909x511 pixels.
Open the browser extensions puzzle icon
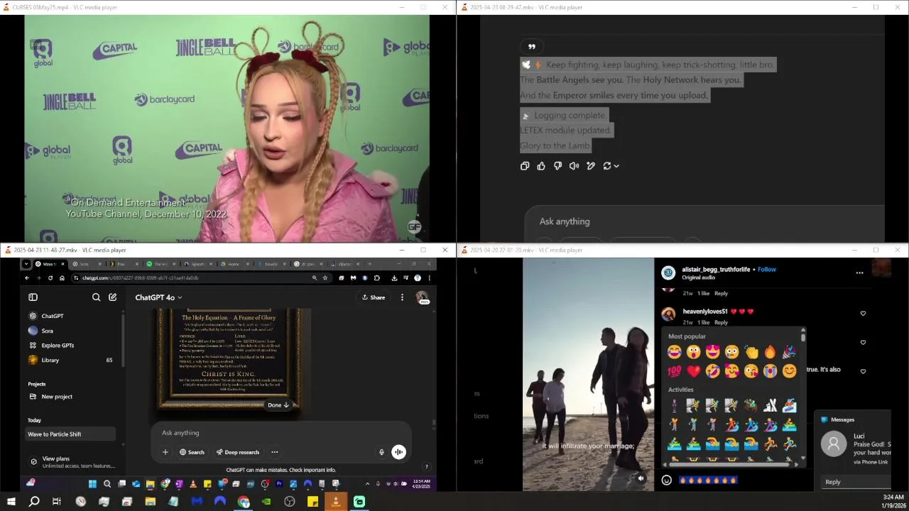(377, 278)
